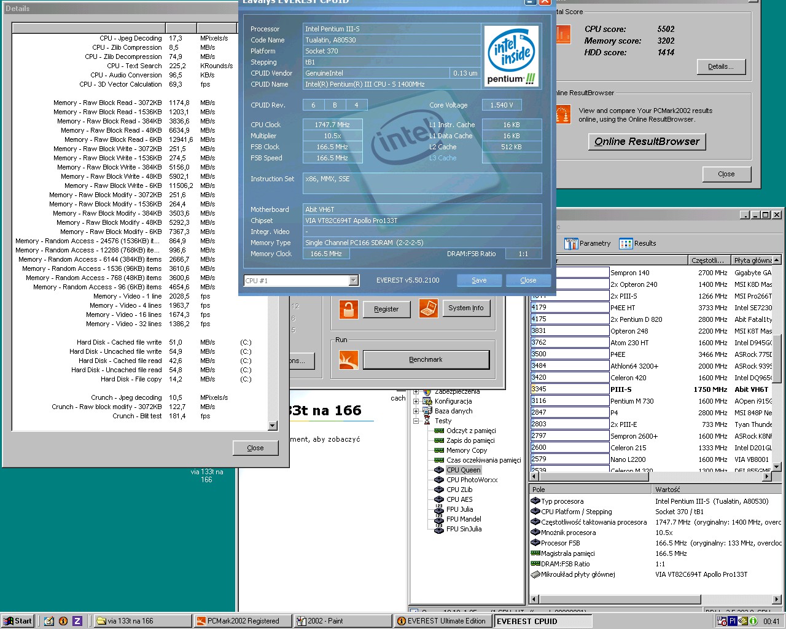The height and width of the screenshot is (629, 786).
Task: Expand the Konfiguracja tree node
Action: pyautogui.click(x=416, y=401)
